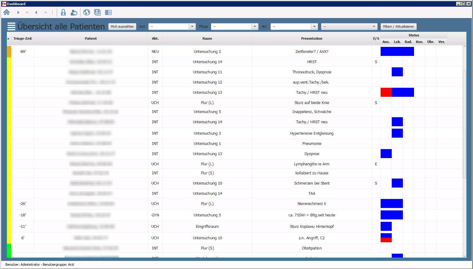Select the Pneumonie patient row
The image size is (473, 269).
click(312, 144)
